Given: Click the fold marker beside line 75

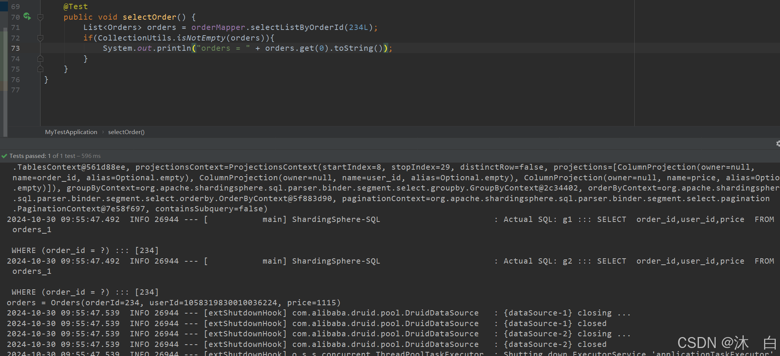Looking at the screenshot, I should click(x=40, y=69).
